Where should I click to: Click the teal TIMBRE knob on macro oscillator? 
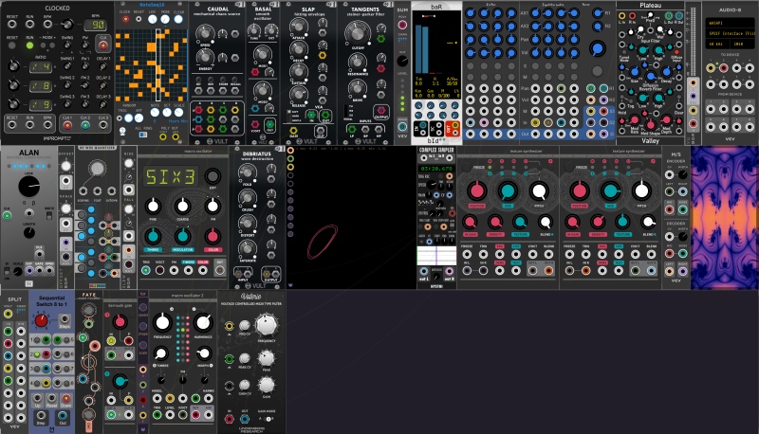point(153,236)
